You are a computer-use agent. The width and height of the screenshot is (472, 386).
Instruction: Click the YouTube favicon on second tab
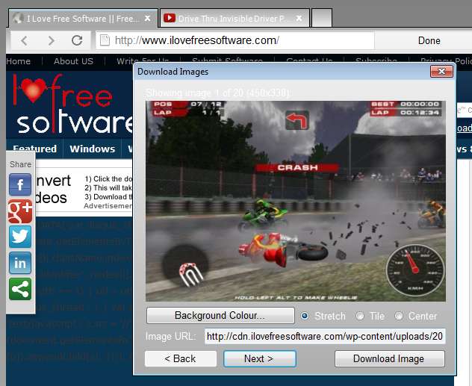click(x=170, y=18)
